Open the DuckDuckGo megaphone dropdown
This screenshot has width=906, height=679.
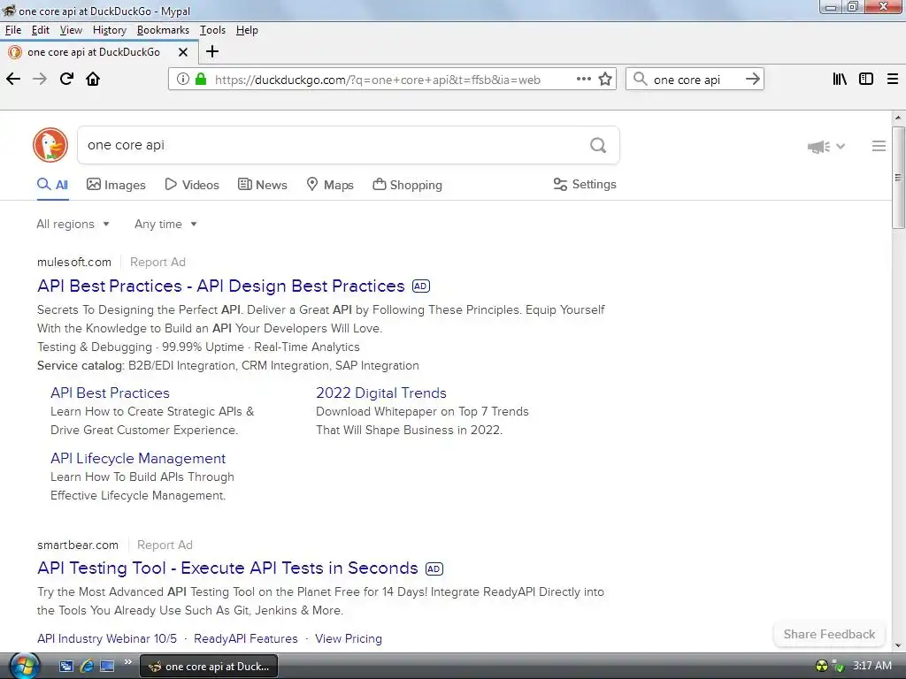click(825, 147)
